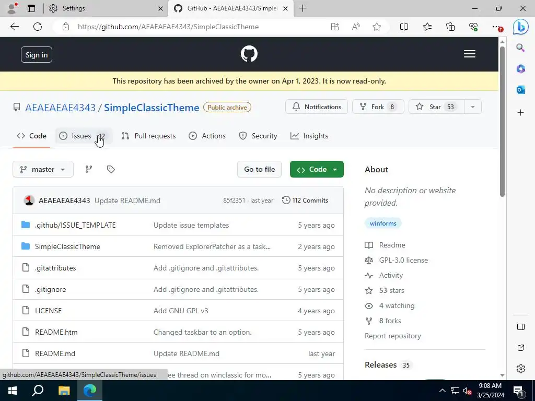
Task: Click the Fork button
Action: pos(378,107)
